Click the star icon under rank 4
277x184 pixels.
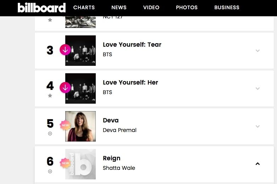[x=50, y=96]
